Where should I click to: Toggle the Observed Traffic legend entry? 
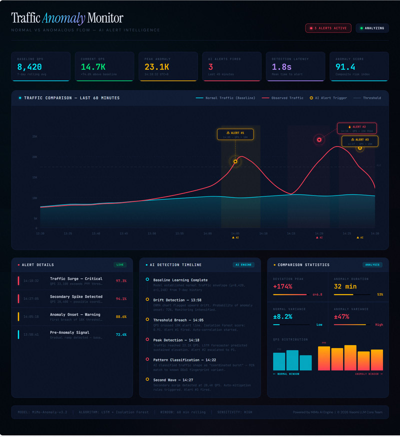tap(282, 98)
